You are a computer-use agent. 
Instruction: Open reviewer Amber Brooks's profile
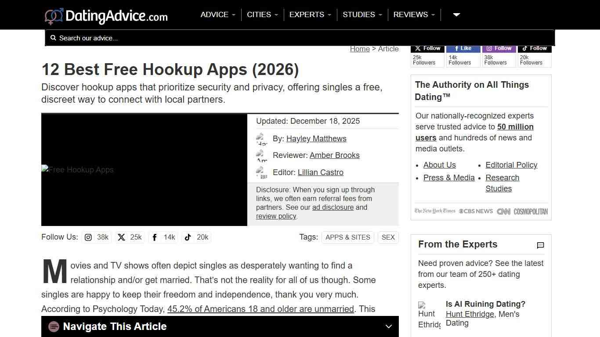tap(334, 155)
